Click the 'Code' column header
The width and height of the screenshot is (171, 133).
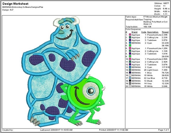pyautogui.click(x=144, y=32)
